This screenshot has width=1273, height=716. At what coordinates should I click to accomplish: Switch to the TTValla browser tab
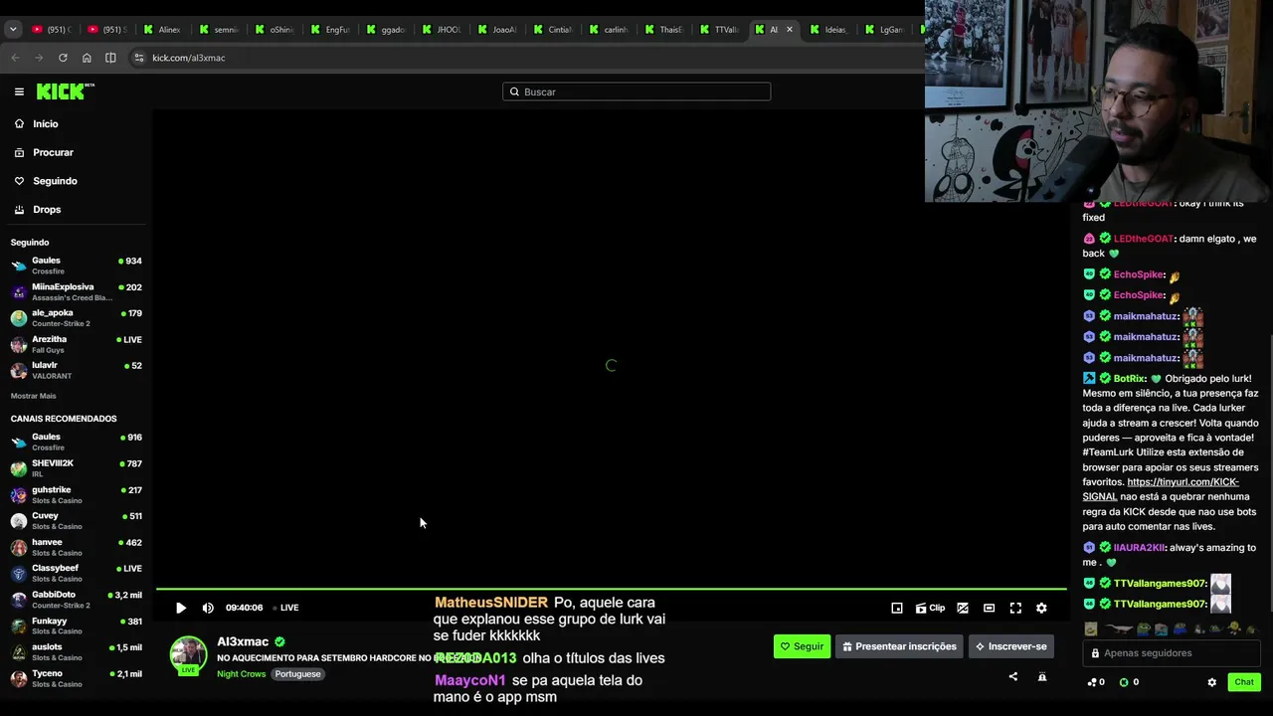click(719, 30)
